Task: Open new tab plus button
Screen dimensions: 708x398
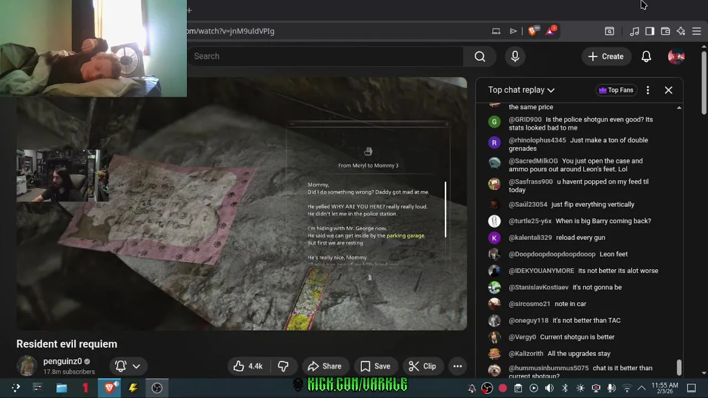Action: coord(189,10)
